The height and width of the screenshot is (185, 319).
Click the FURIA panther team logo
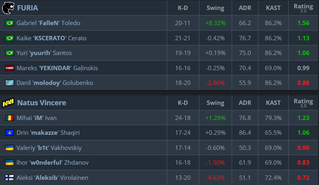[x=8, y=8]
